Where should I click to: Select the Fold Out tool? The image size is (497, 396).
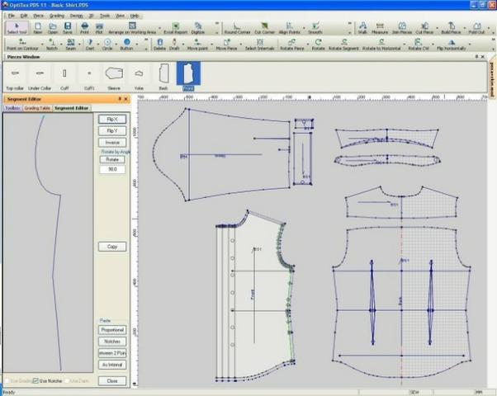click(x=476, y=28)
